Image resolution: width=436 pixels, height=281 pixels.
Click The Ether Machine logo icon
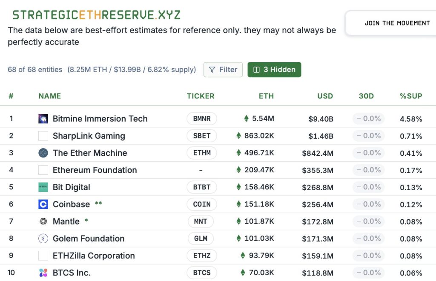[x=43, y=153]
